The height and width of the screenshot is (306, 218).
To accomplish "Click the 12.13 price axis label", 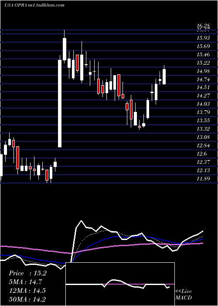I will point(204,170).
